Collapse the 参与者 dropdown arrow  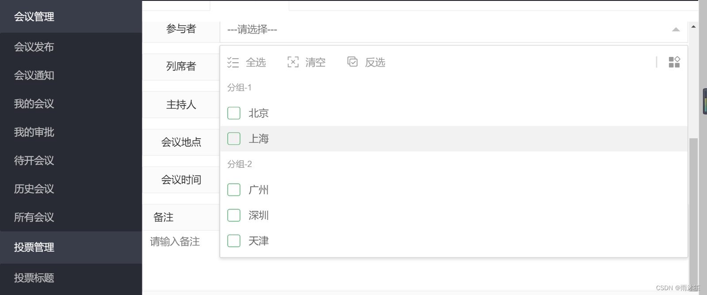[x=676, y=30]
